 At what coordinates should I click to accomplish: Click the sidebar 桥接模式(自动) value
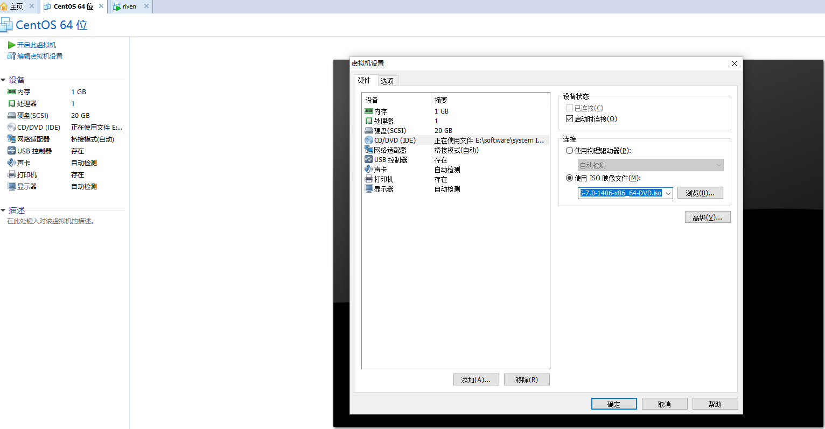click(93, 139)
